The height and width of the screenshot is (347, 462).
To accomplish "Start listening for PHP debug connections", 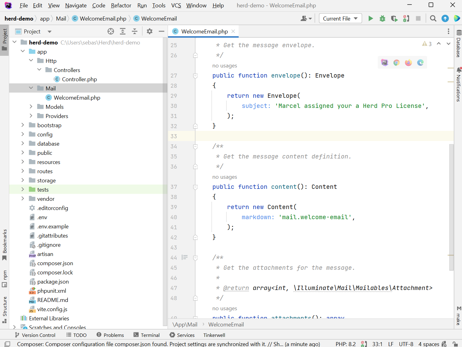I will [406, 18].
